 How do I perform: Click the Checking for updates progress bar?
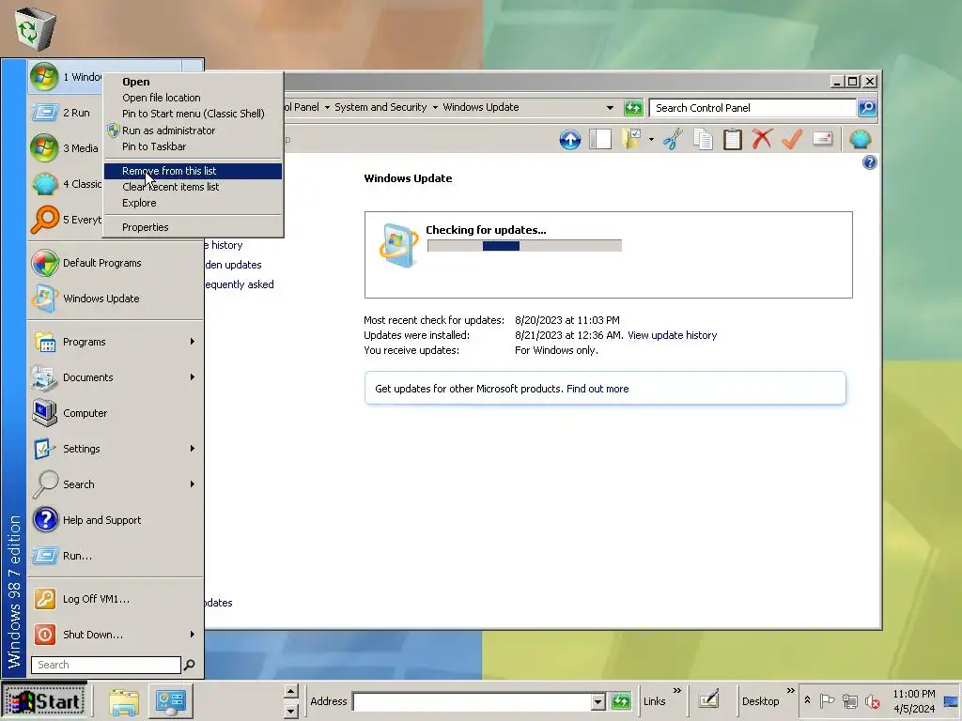524,246
